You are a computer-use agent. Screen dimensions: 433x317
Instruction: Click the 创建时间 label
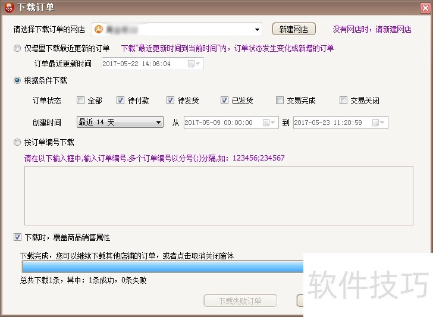[x=46, y=123]
